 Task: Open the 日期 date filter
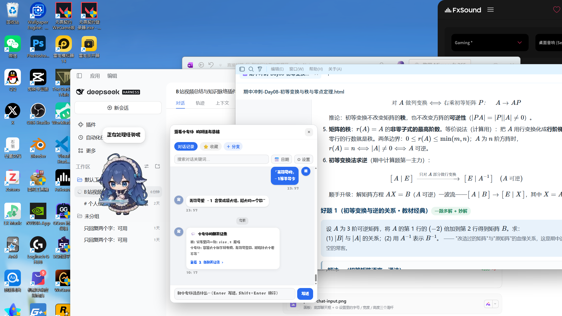tap(282, 159)
